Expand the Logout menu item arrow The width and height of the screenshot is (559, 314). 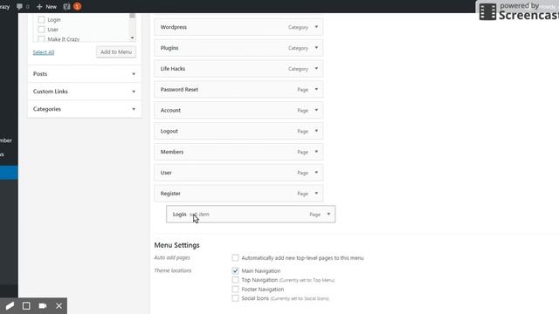click(316, 131)
